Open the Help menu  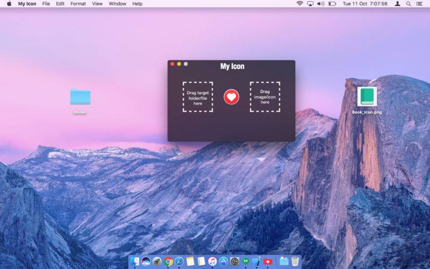(x=137, y=4)
